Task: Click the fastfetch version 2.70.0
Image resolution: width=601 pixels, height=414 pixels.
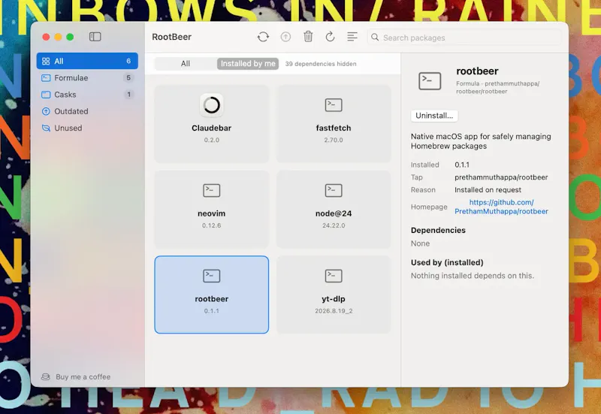Action: 334,140
